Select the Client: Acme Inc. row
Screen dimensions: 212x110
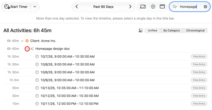pyautogui.click(x=105, y=41)
